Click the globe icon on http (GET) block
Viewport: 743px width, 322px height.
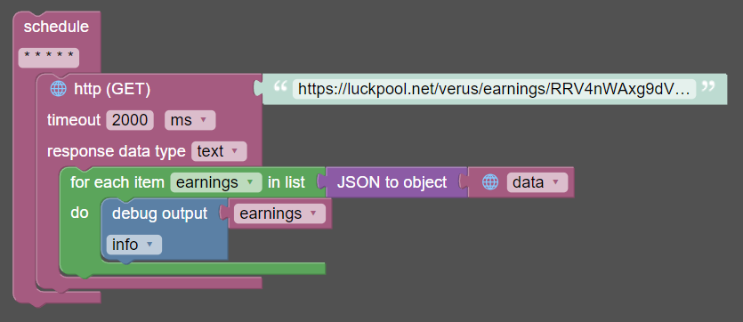(x=59, y=89)
